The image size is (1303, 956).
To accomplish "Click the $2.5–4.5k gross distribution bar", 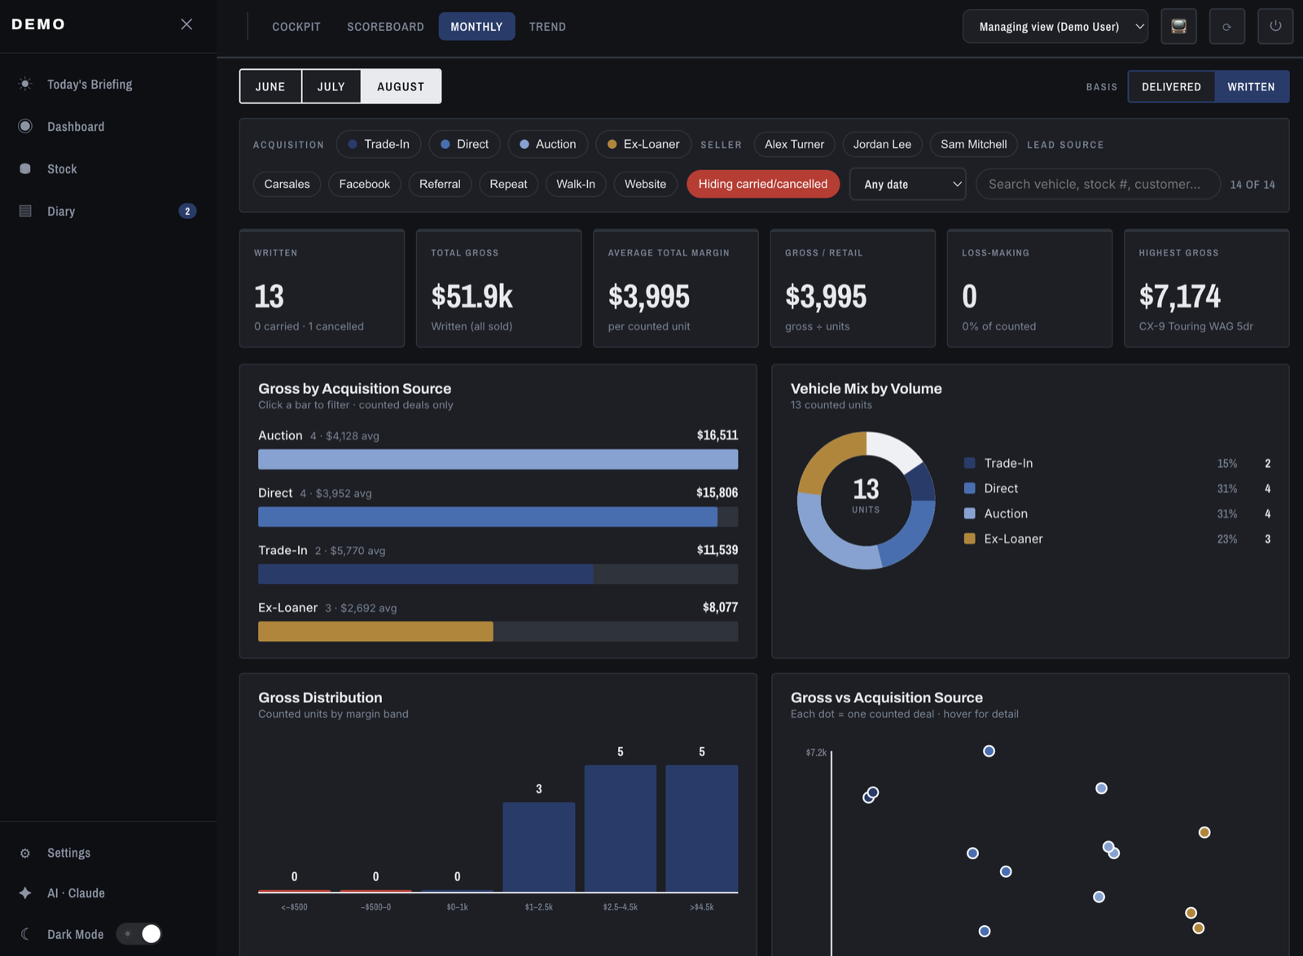I will pyautogui.click(x=621, y=828).
